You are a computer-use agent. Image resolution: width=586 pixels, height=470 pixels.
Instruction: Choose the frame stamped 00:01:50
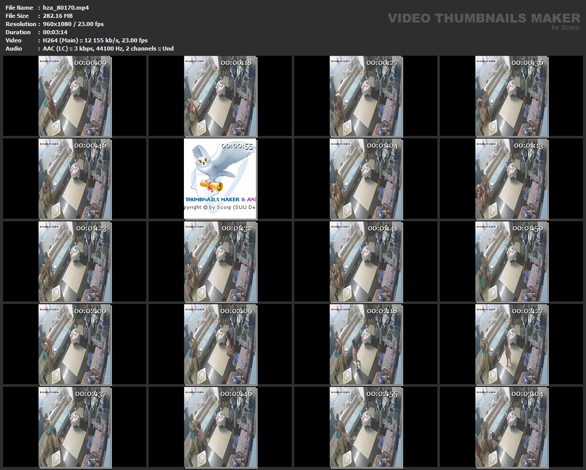[511, 262]
